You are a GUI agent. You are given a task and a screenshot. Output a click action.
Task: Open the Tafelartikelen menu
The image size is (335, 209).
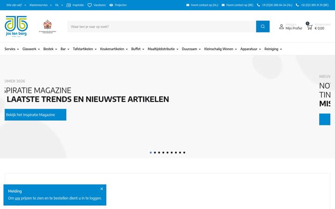[85, 49]
